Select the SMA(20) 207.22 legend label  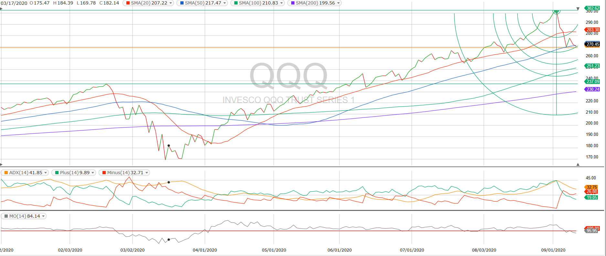pos(149,3)
